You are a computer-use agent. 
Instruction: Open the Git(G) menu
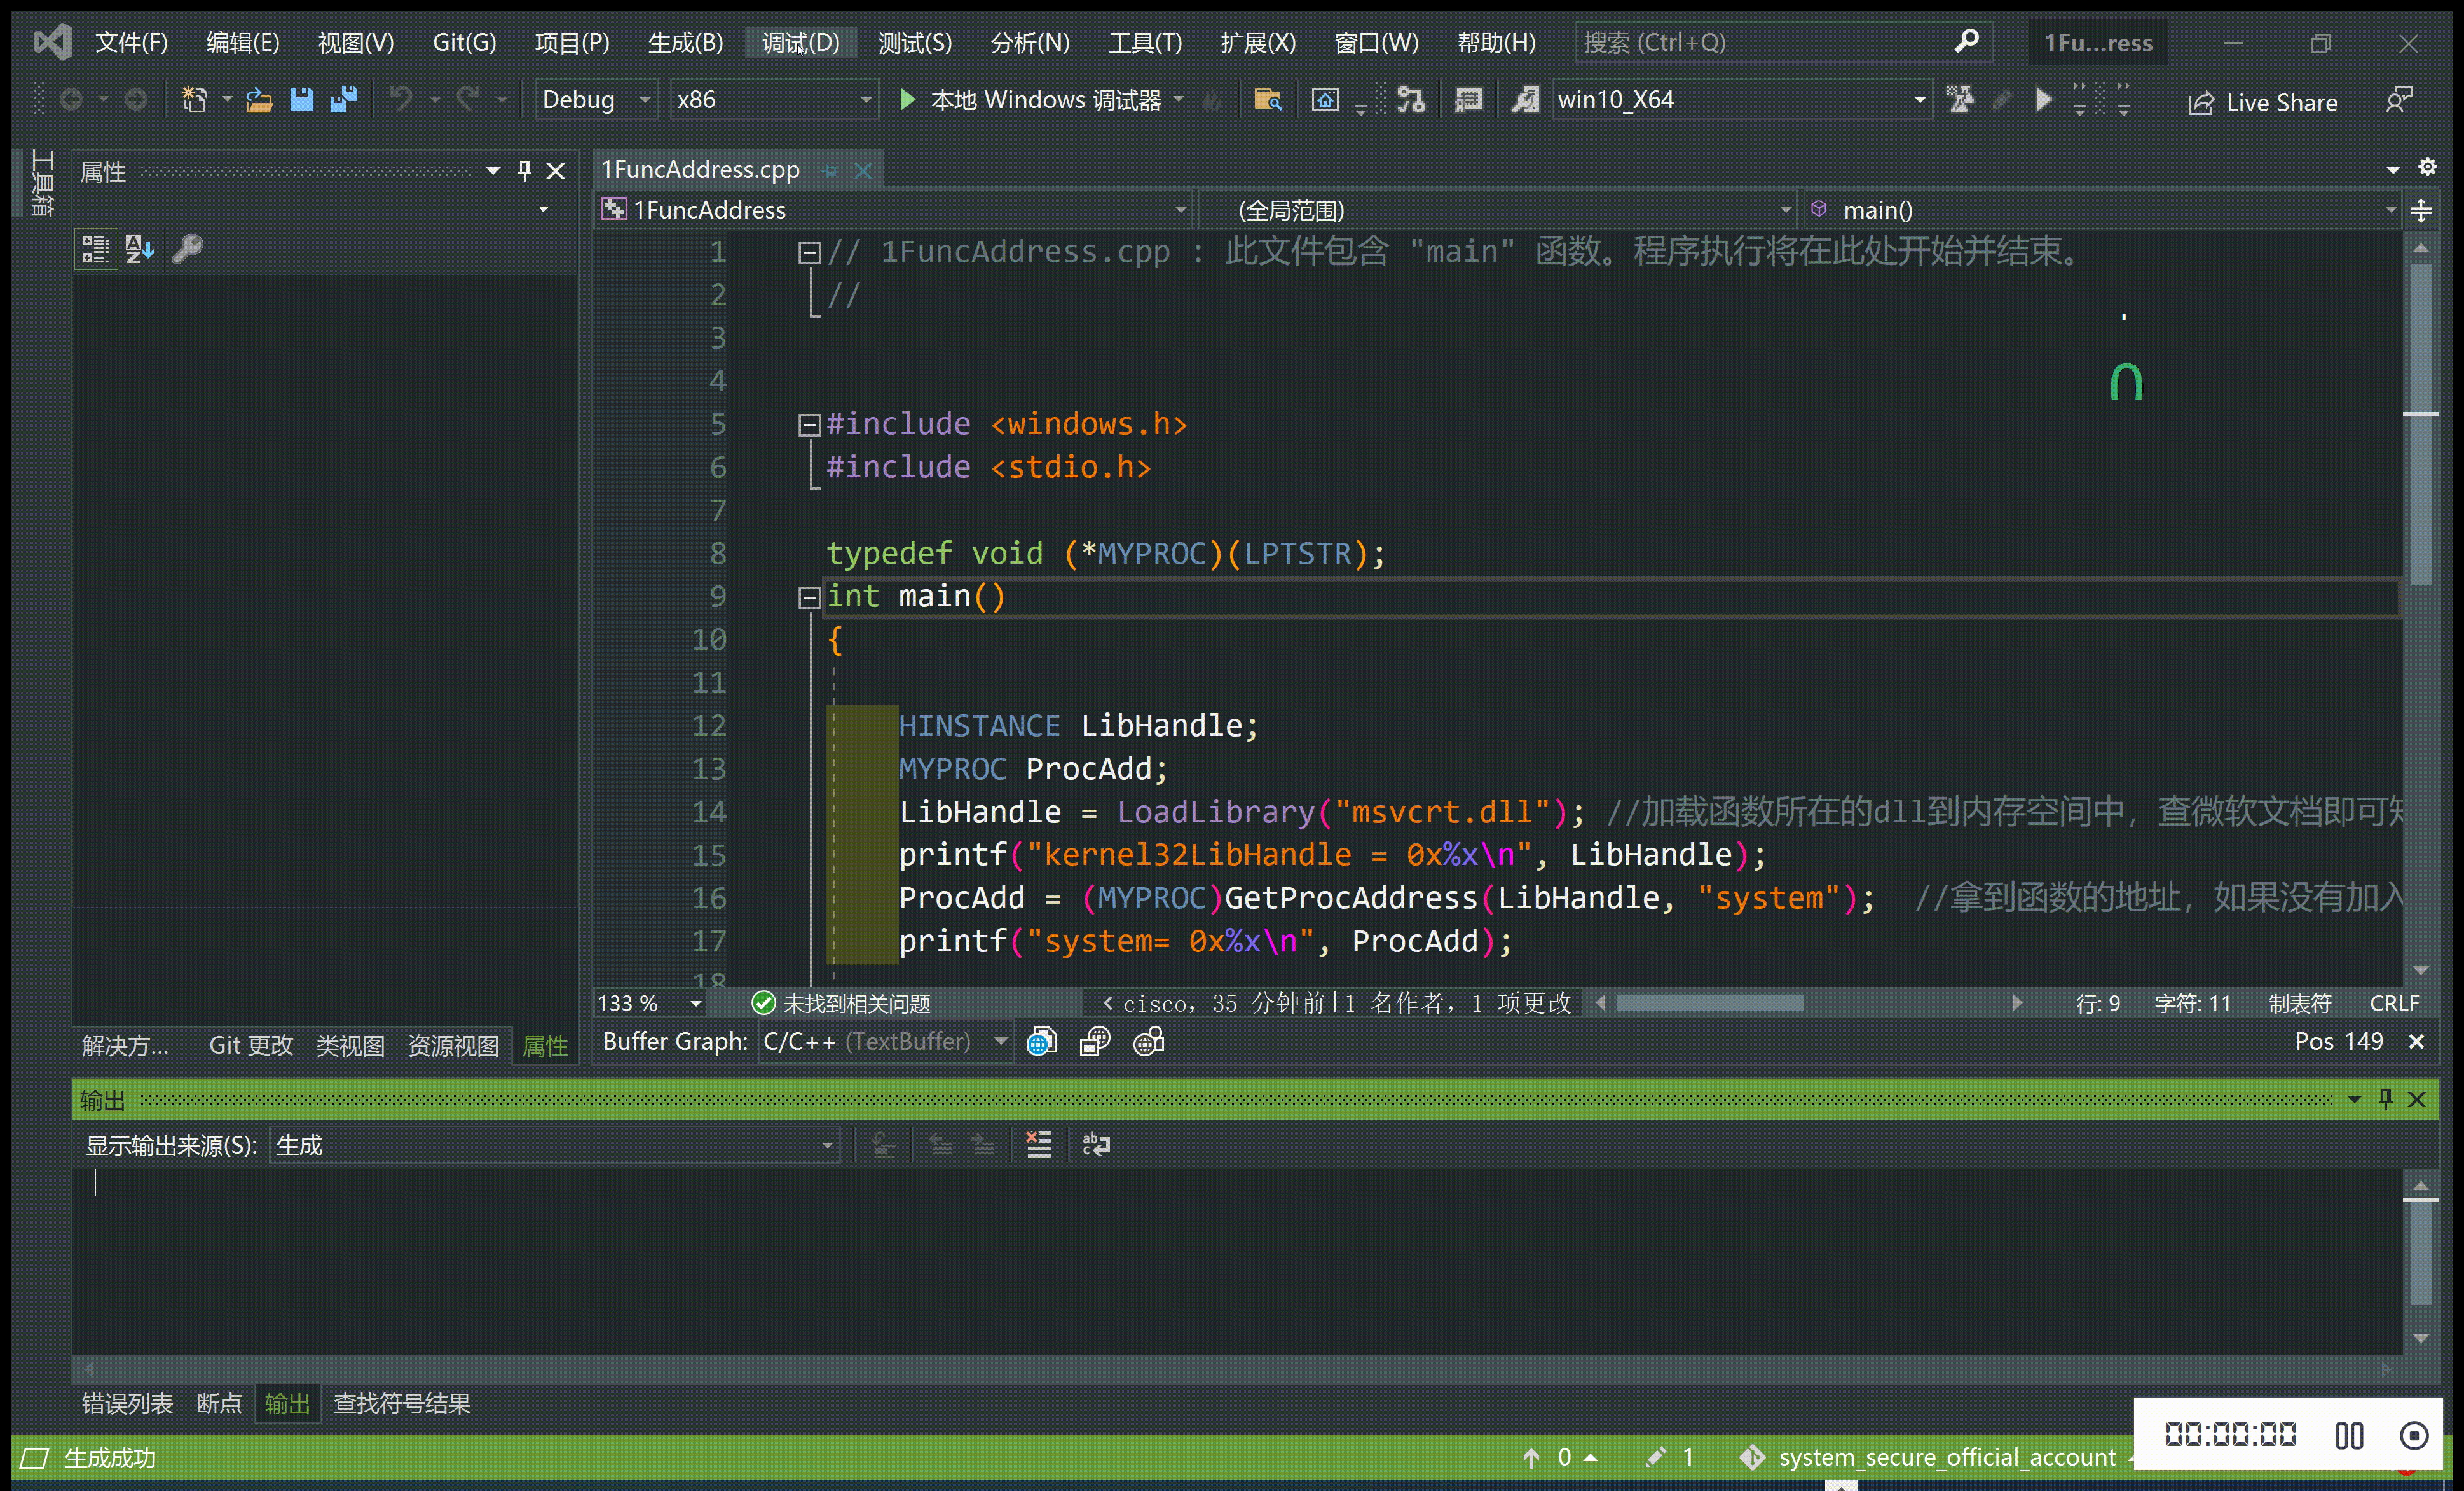tap(464, 42)
